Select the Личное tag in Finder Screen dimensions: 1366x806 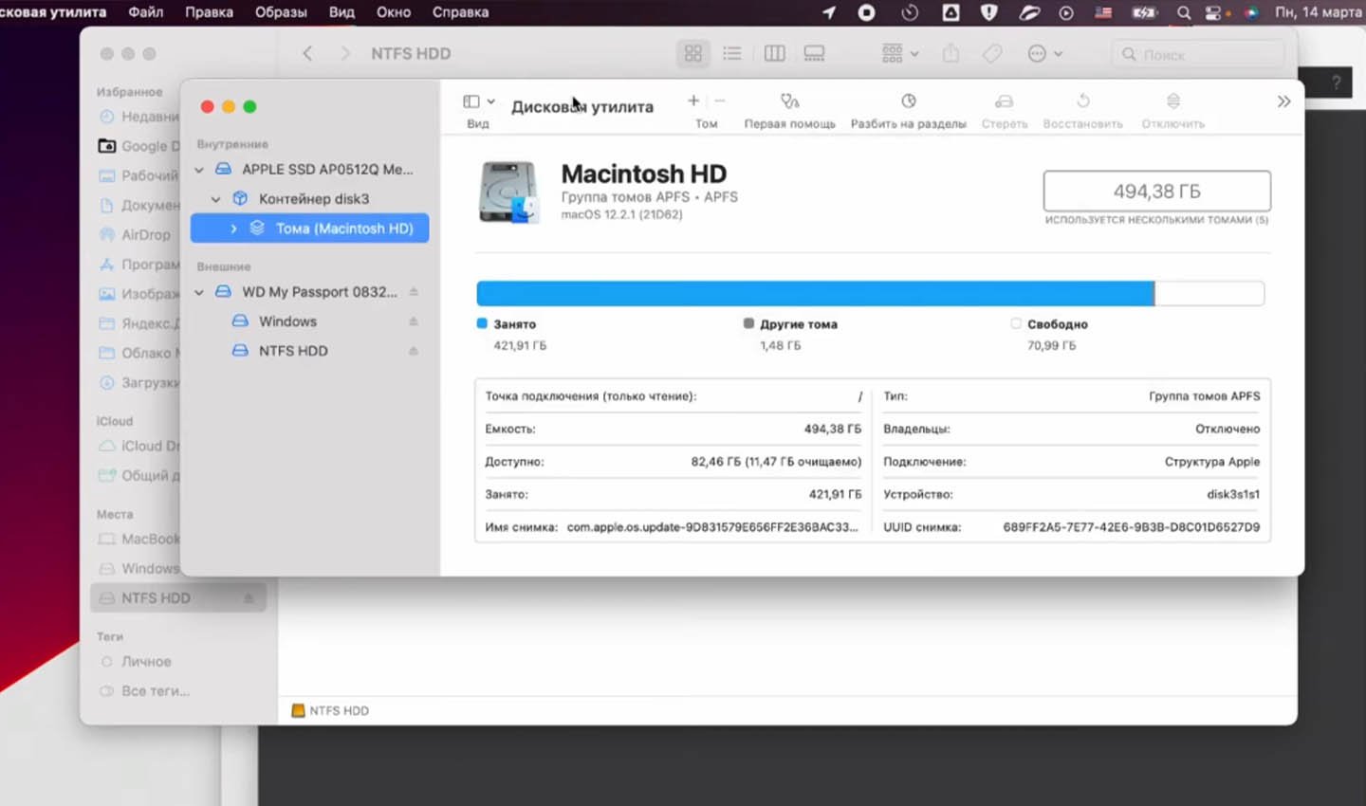[x=136, y=662]
